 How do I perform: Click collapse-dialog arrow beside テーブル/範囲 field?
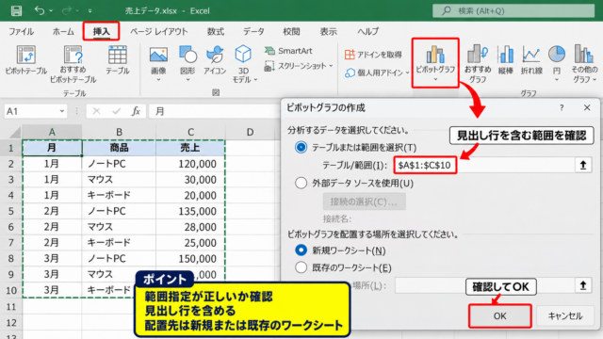click(x=583, y=166)
